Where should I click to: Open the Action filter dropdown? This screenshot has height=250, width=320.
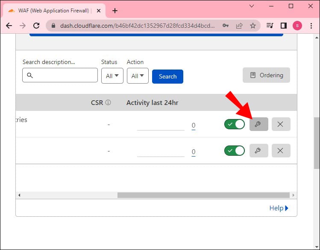[x=138, y=76]
